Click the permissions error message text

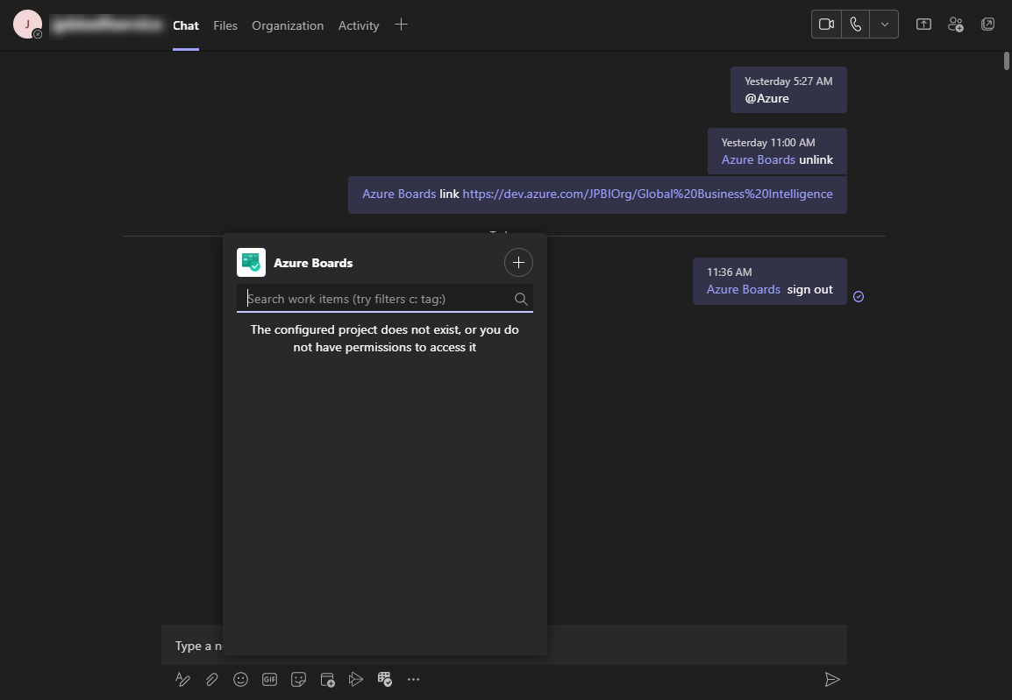coord(385,338)
